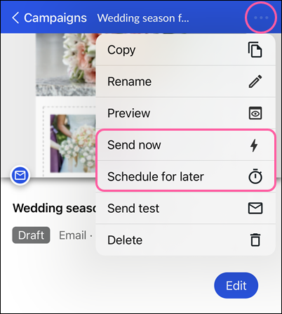Choose Copy from the menu
Screen dimensions: 282x314
click(x=185, y=50)
